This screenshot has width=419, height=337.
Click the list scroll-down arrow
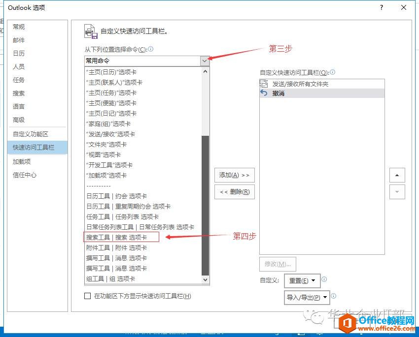click(x=205, y=279)
